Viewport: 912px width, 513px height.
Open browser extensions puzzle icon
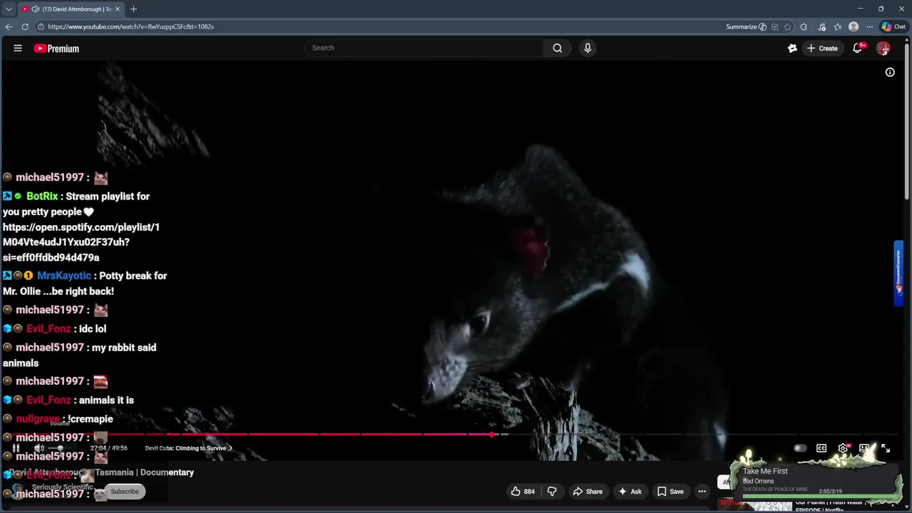click(804, 26)
